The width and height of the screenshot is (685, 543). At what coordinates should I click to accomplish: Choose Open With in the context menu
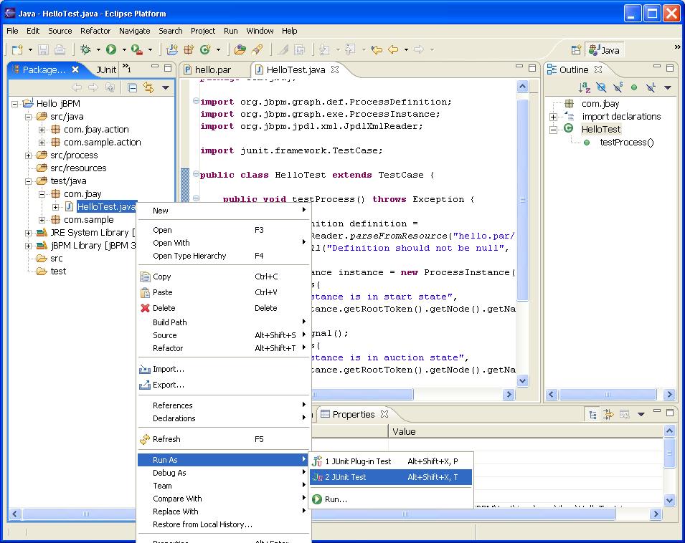223,243
